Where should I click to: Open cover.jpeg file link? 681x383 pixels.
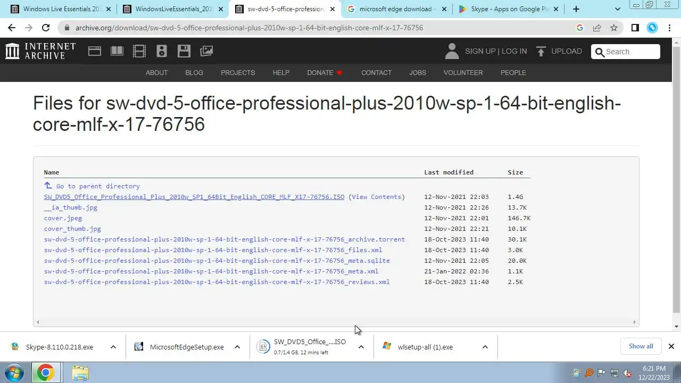pos(63,218)
